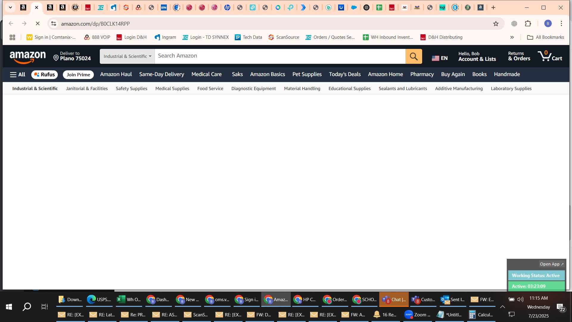Open Windows Start menu

point(9,306)
